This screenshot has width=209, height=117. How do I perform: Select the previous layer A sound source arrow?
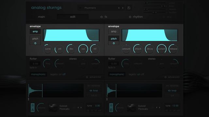pos(78,108)
